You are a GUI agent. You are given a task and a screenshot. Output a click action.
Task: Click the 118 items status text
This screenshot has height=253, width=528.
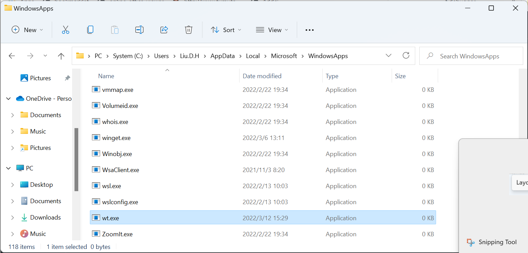tap(22, 247)
